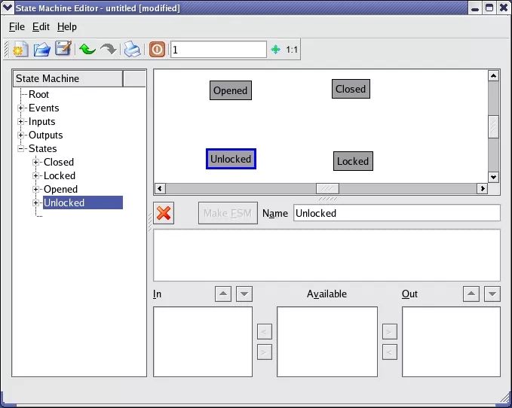Click in the Name text field

(x=396, y=213)
